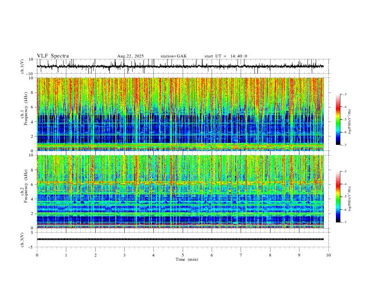Screen dimensions: 370x286
Task: Click the '-3' label on ch.1 colorbar
Action: pyautogui.click(x=345, y=94)
